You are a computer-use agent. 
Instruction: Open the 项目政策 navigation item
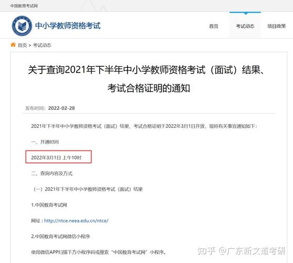277,26
